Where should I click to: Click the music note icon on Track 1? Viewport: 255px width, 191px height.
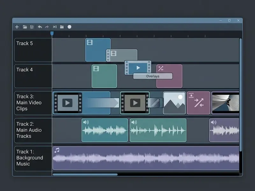click(57, 150)
